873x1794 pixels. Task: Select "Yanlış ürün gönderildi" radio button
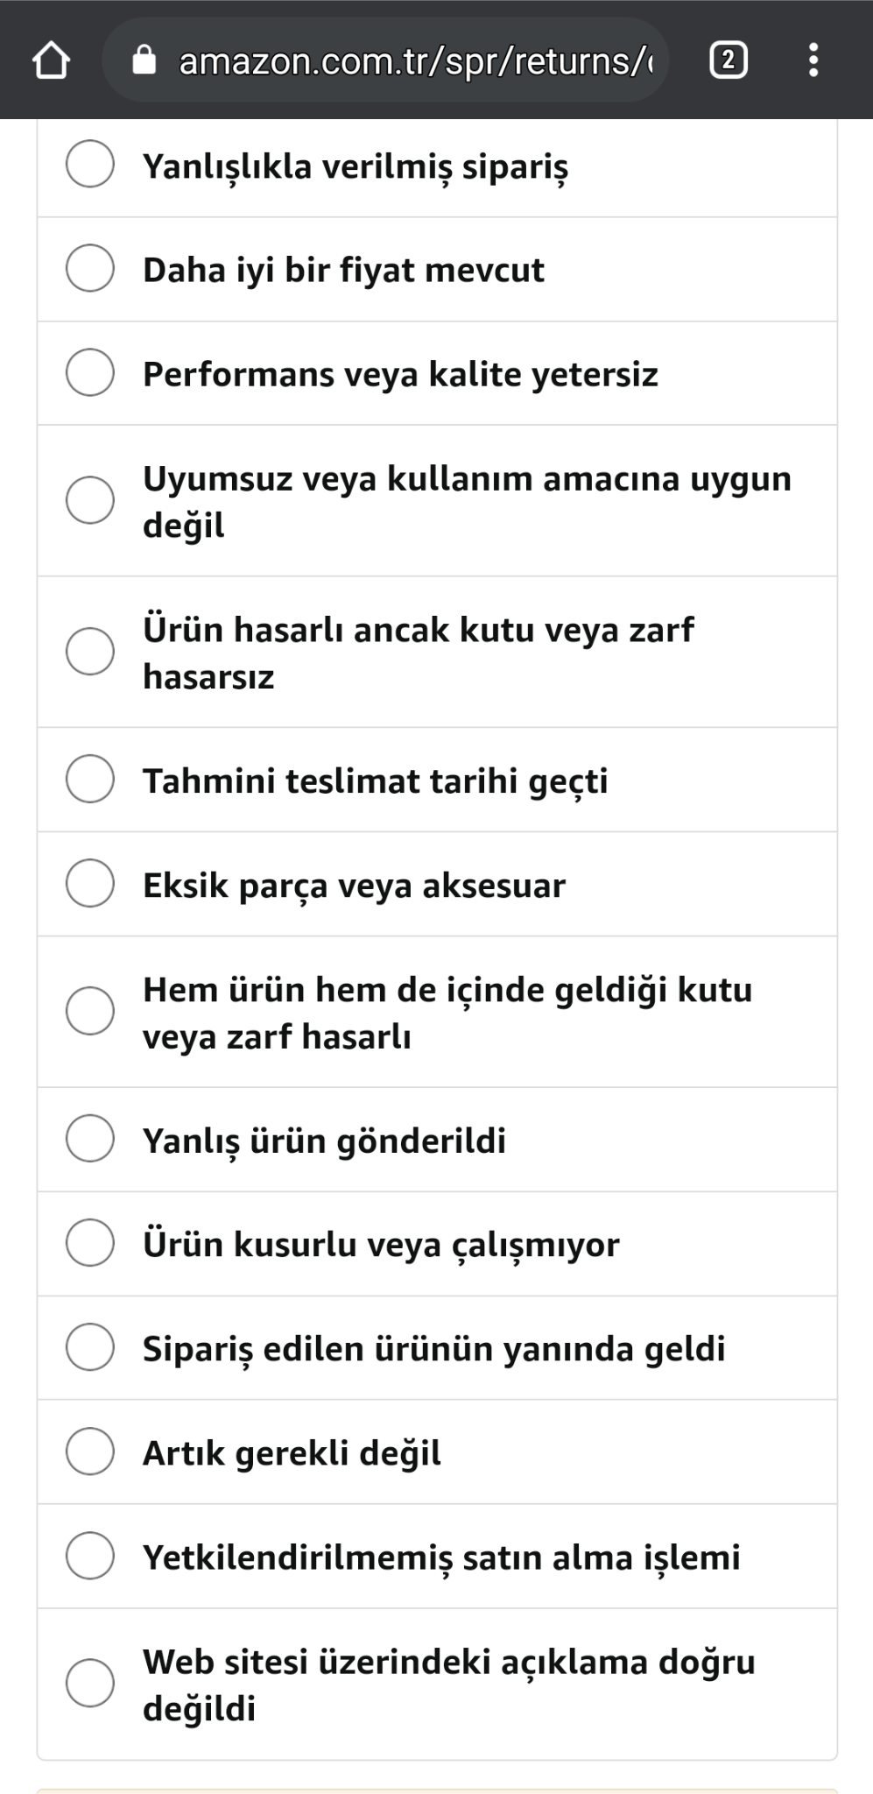90,1139
